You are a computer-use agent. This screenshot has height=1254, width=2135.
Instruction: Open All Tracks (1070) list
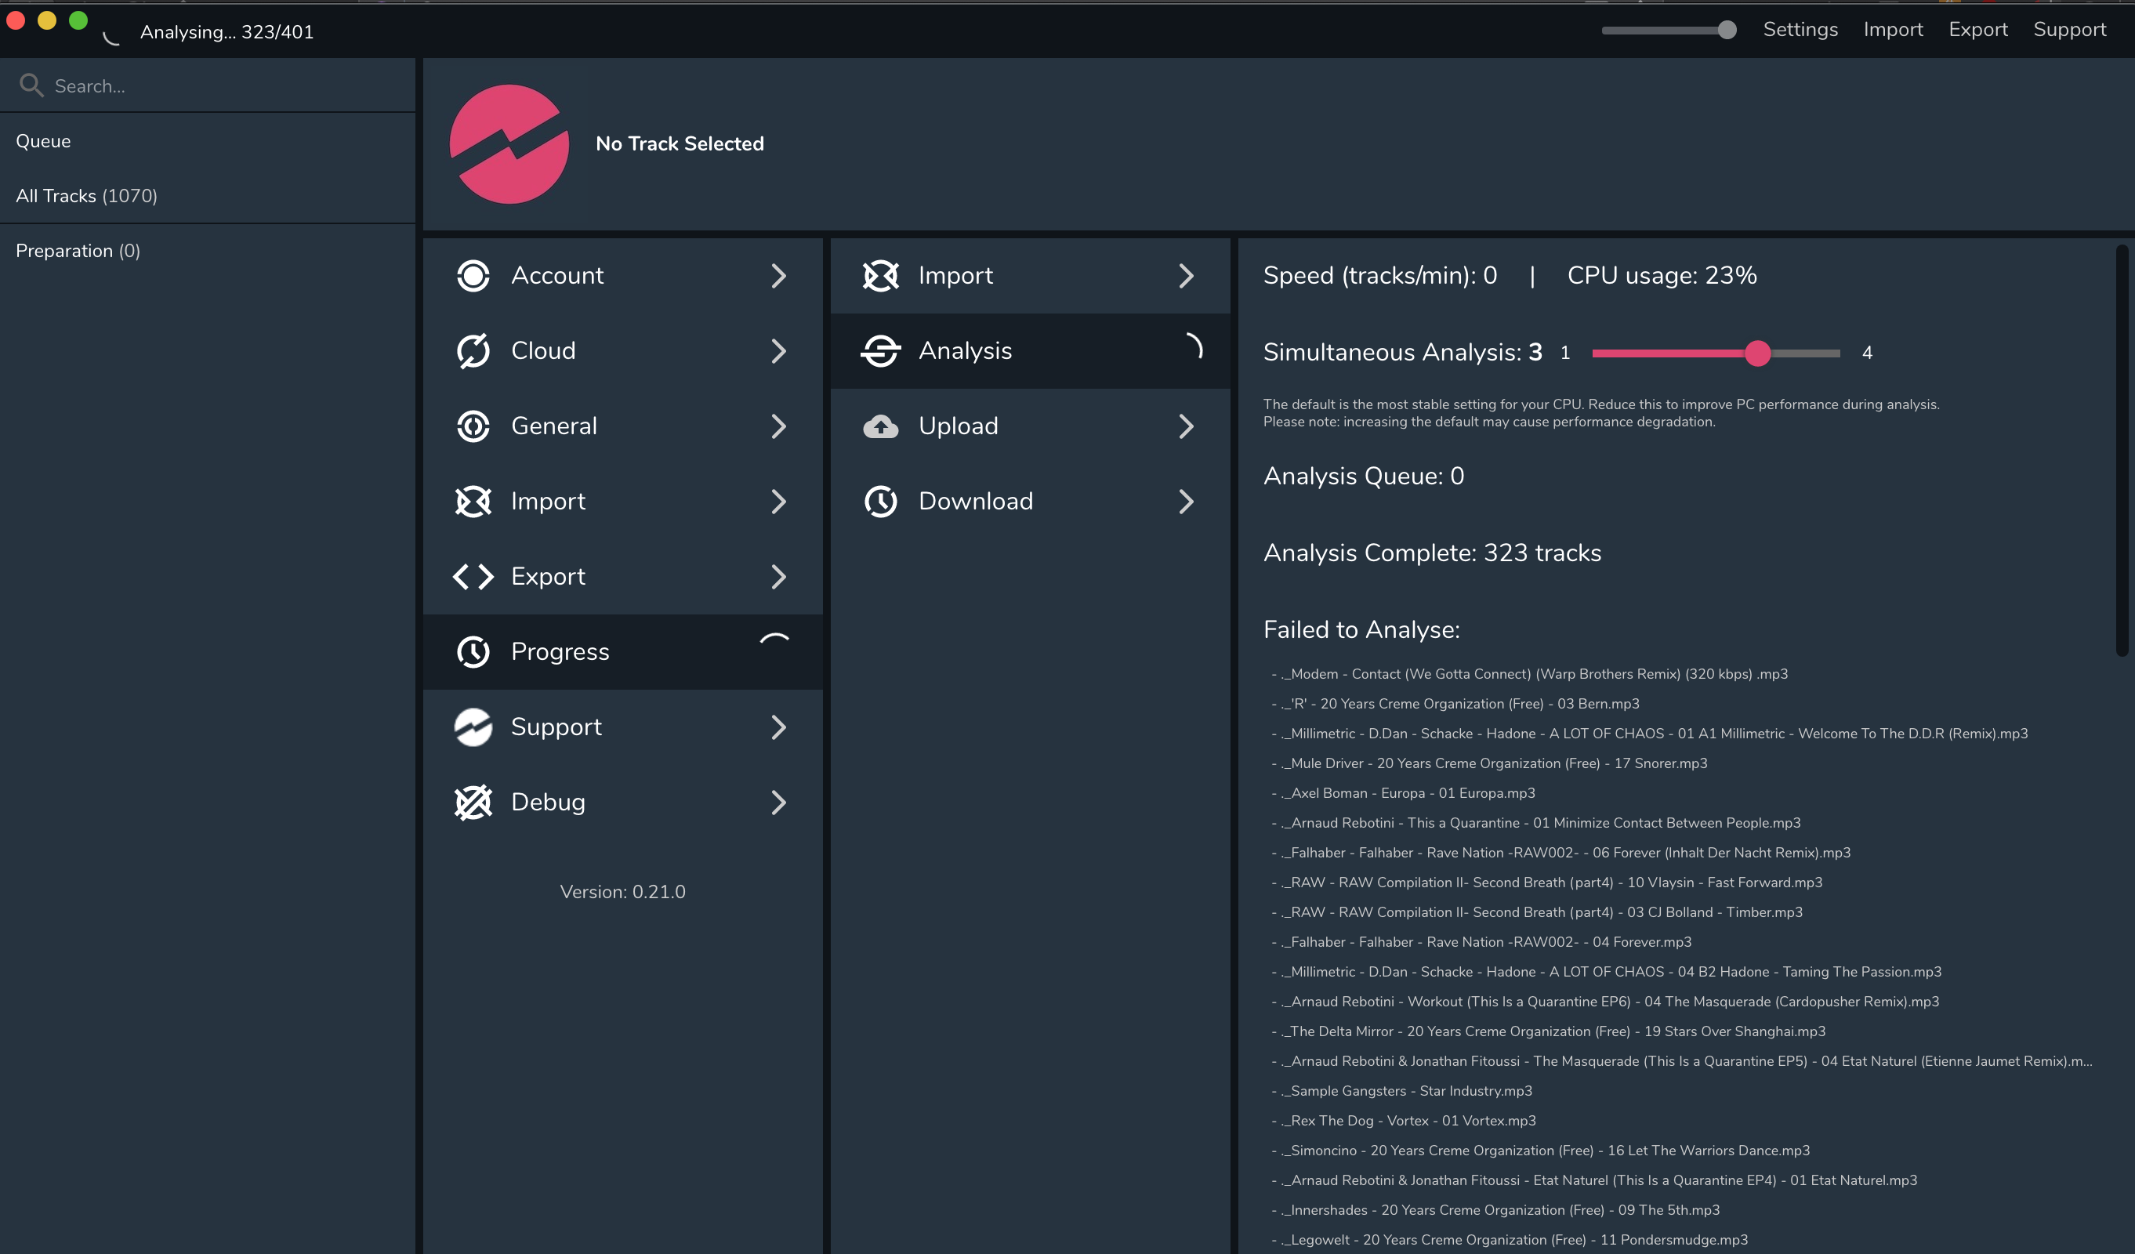pyautogui.click(x=86, y=196)
